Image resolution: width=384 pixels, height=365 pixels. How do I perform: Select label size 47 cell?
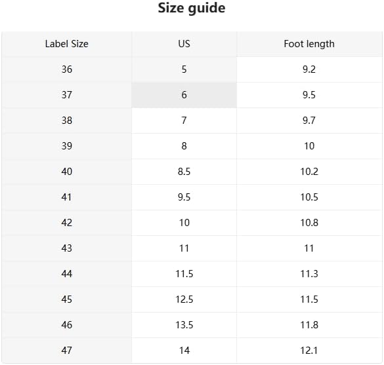tap(66, 351)
